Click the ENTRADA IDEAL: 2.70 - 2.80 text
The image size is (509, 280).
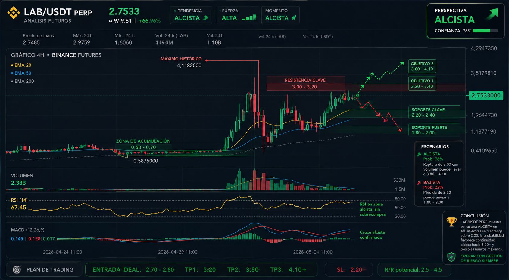[x=133, y=270]
